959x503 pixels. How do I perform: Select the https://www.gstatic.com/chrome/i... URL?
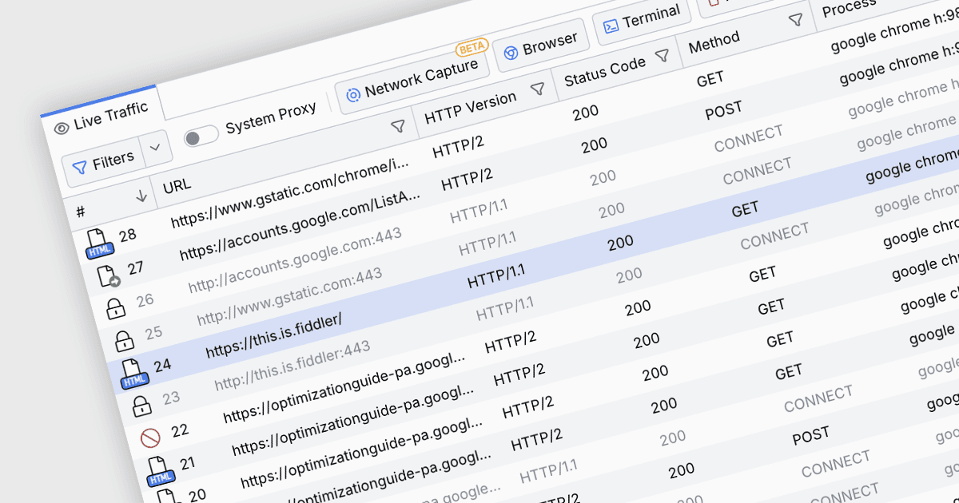click(291, 192)
